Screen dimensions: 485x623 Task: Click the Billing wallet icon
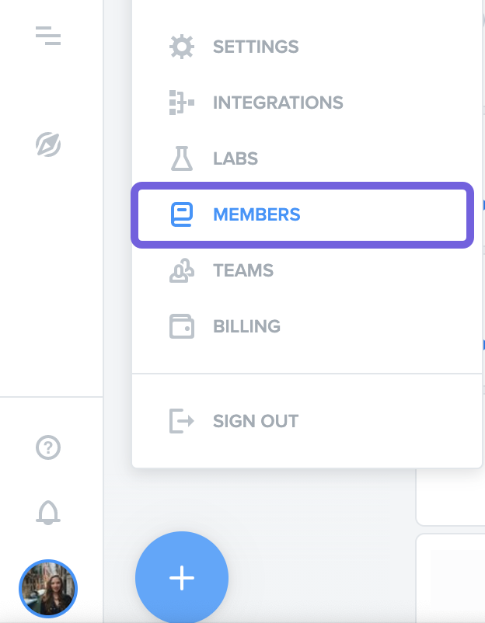[x=182, y=326]
